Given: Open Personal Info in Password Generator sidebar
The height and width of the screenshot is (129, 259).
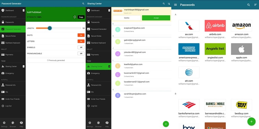Looking at the screenshot, I should 13,85.
